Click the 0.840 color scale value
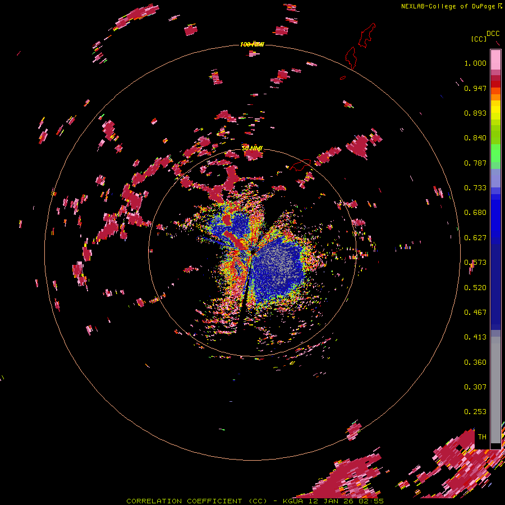 pos(475,138)
